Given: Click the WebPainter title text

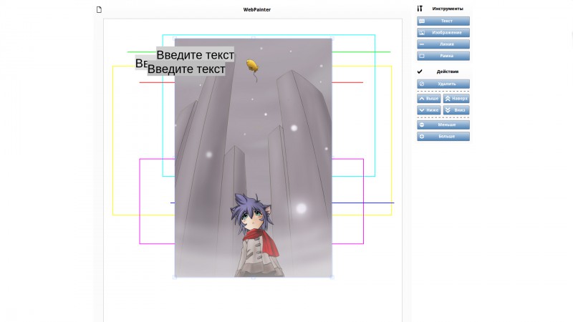Looking at the screenshot, I should tap(257, 9).
